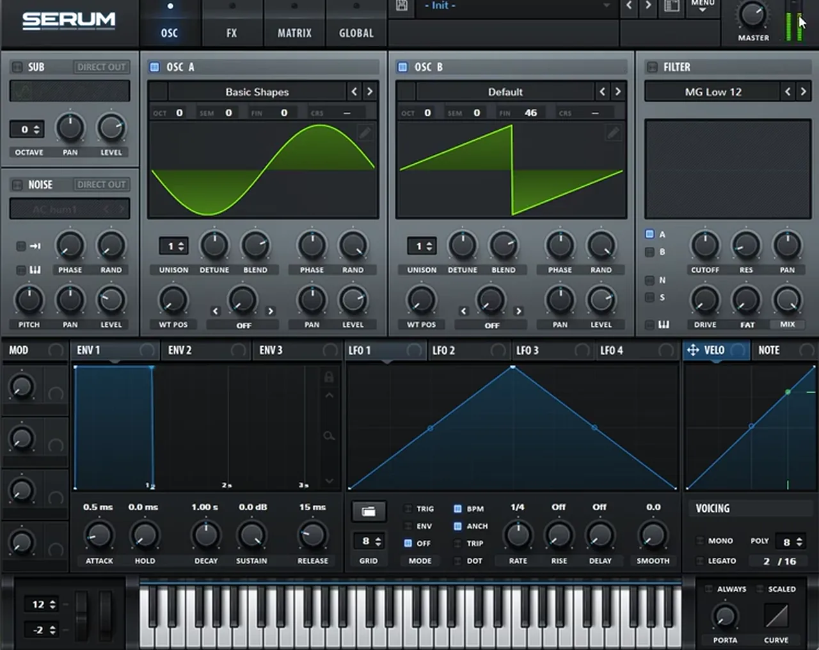Screen dimensions: 819x650
Task: Enable MONO voicing checkbox
Action: 700,541
